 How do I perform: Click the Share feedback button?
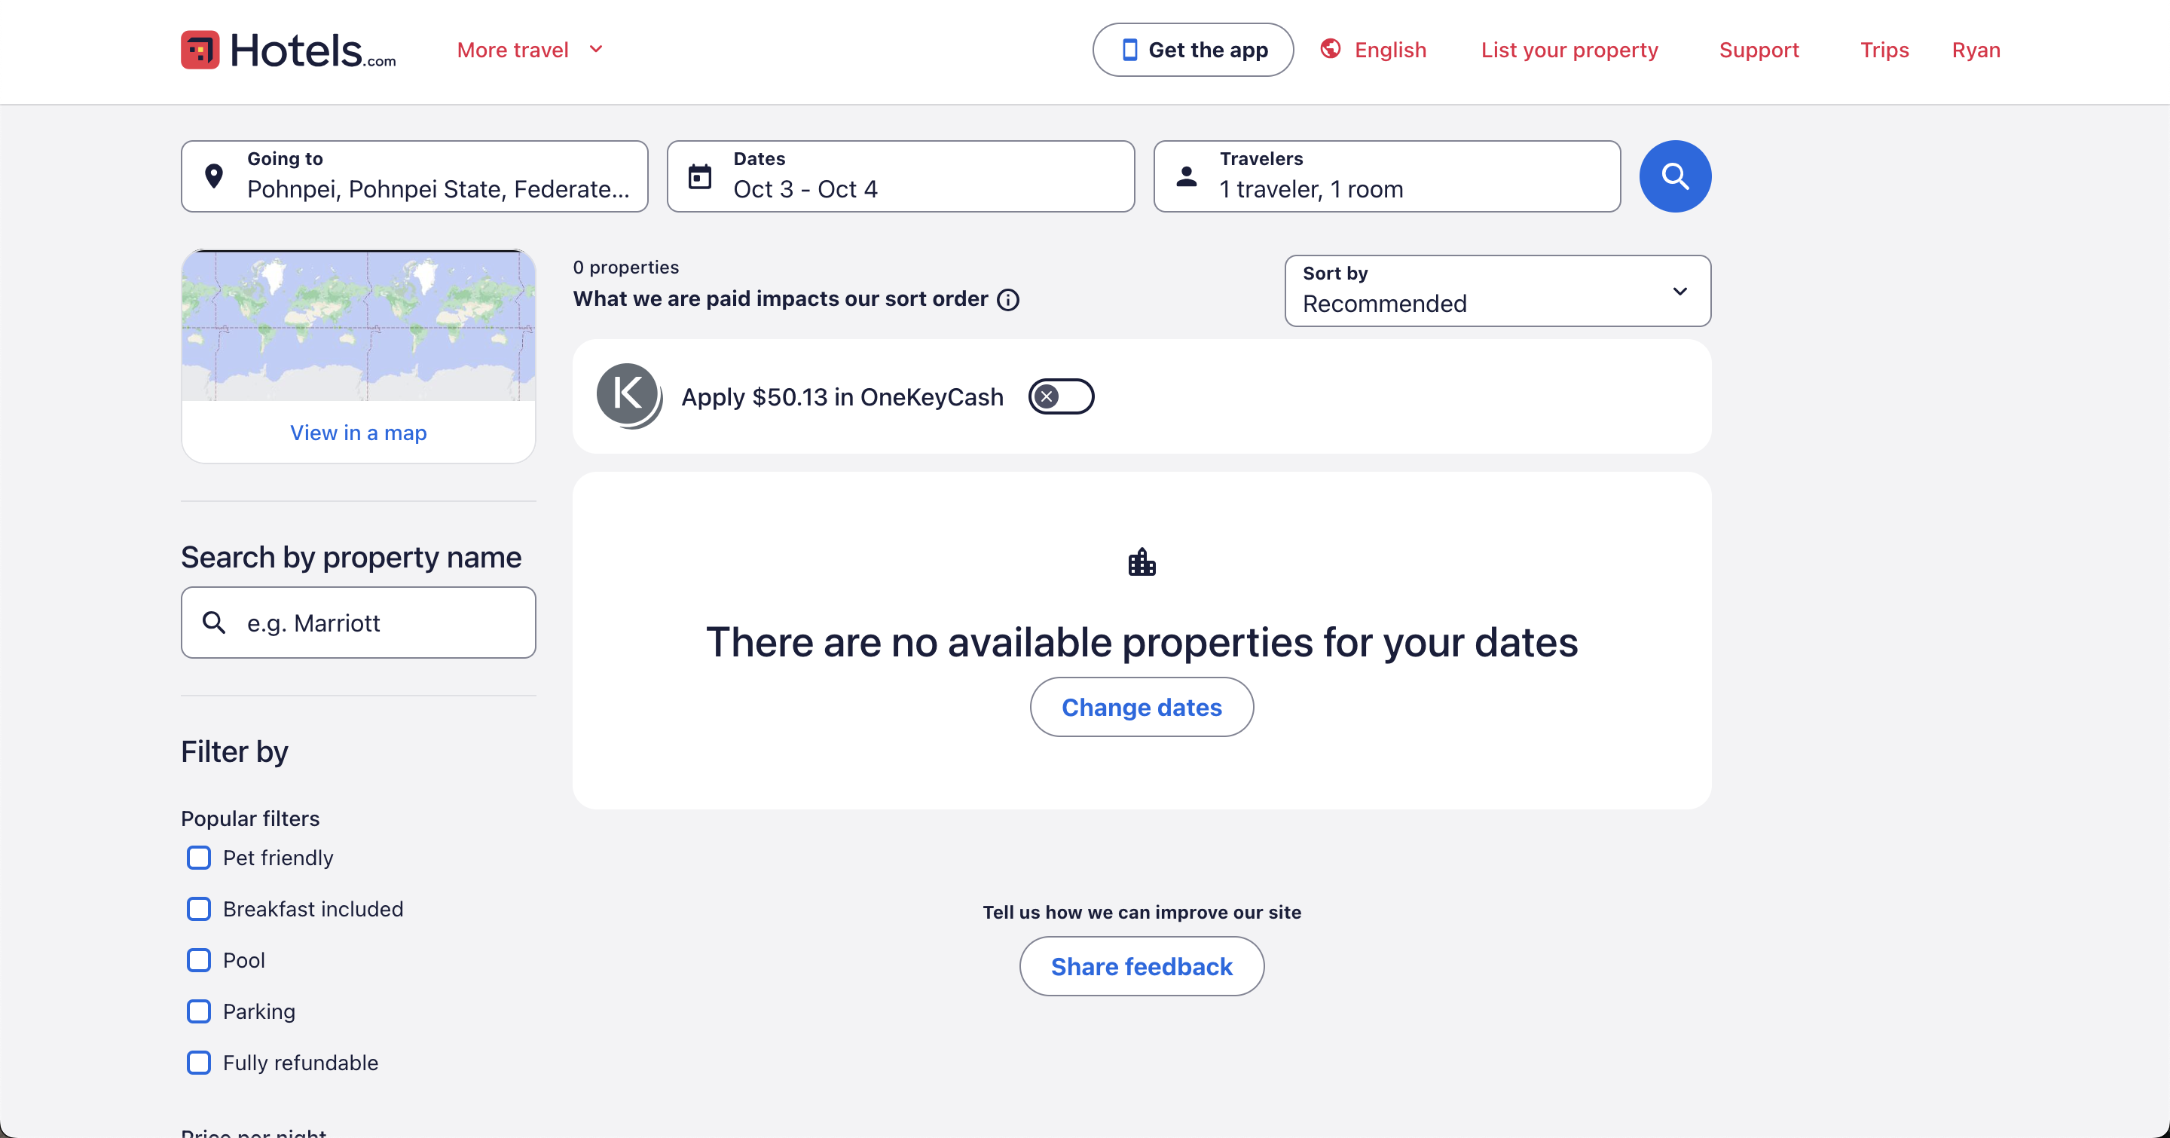pos(1142,966)
